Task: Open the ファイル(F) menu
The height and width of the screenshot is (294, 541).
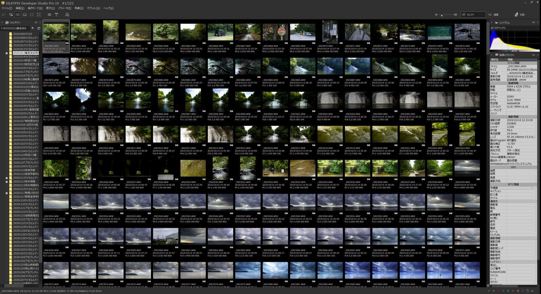Action: coord(7,8)
